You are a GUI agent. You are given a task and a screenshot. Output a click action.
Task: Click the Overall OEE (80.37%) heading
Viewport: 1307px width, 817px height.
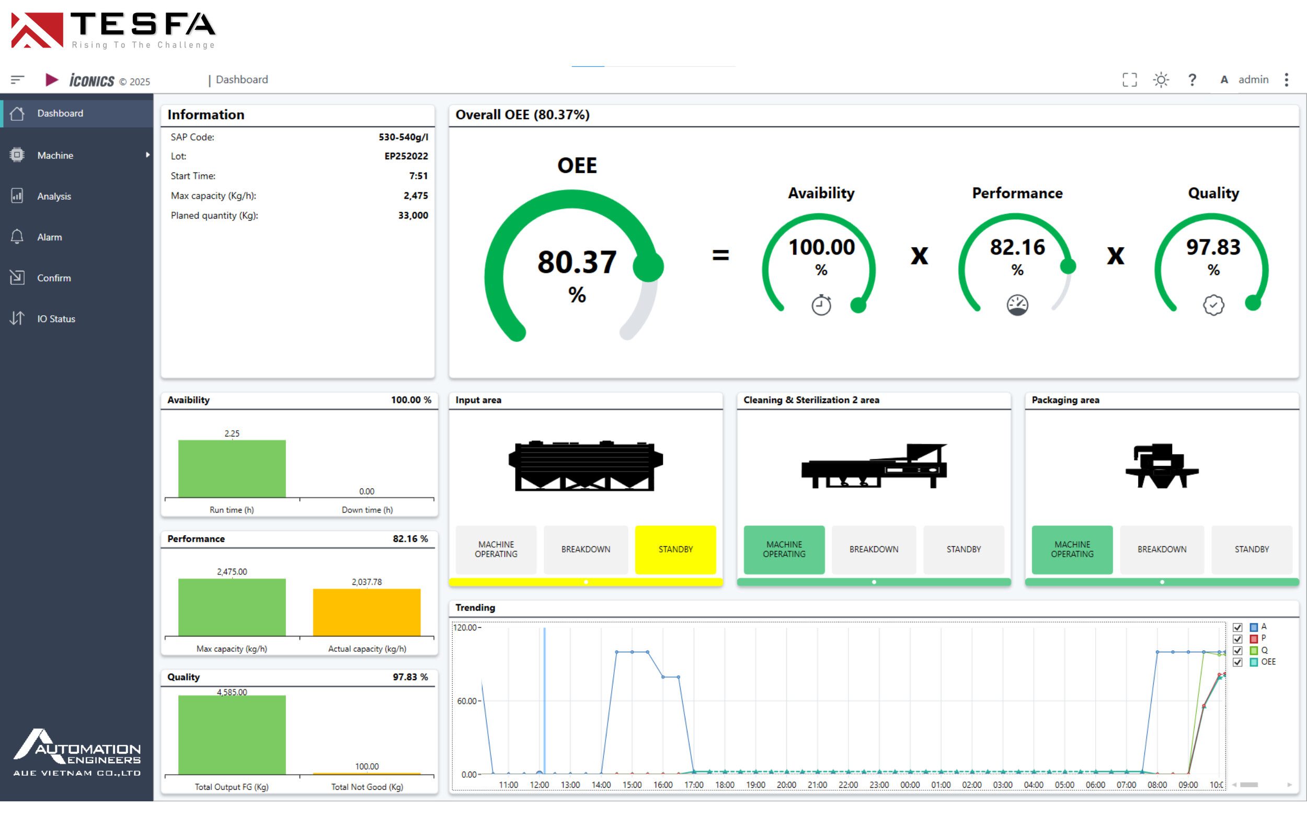click(x=522, y=114)
